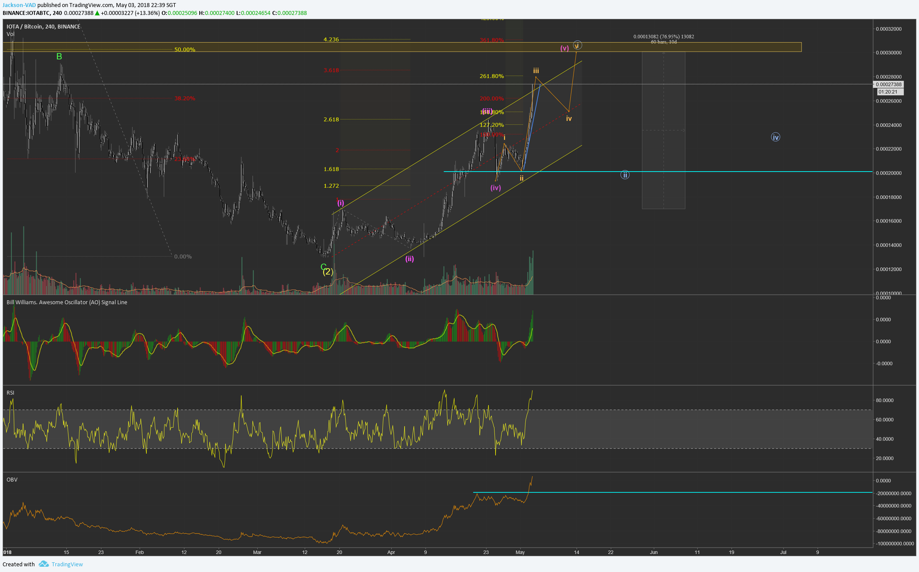This screenshot has height=572, width=919.
Task: Click 0.00030000 on the price axis
Action: pos(888,53)
